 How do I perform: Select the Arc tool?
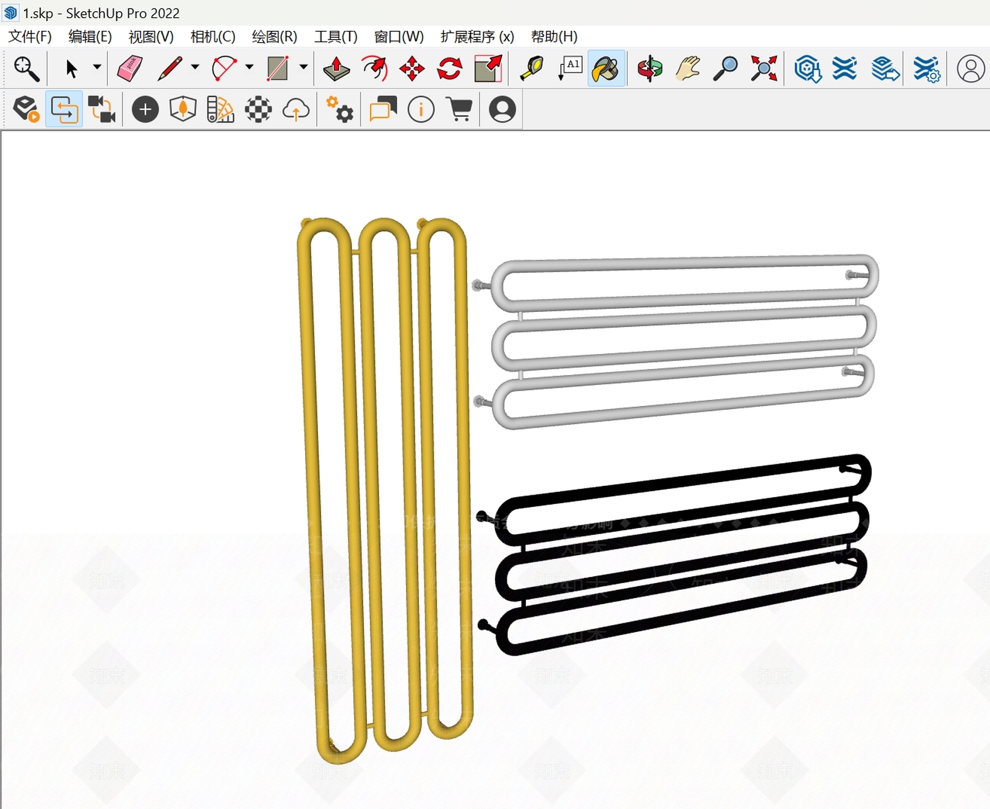(224, 69)
